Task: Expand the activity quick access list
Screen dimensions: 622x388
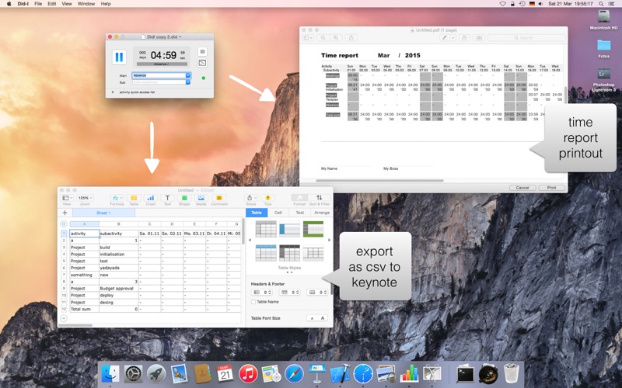Action: pos(113,92)
